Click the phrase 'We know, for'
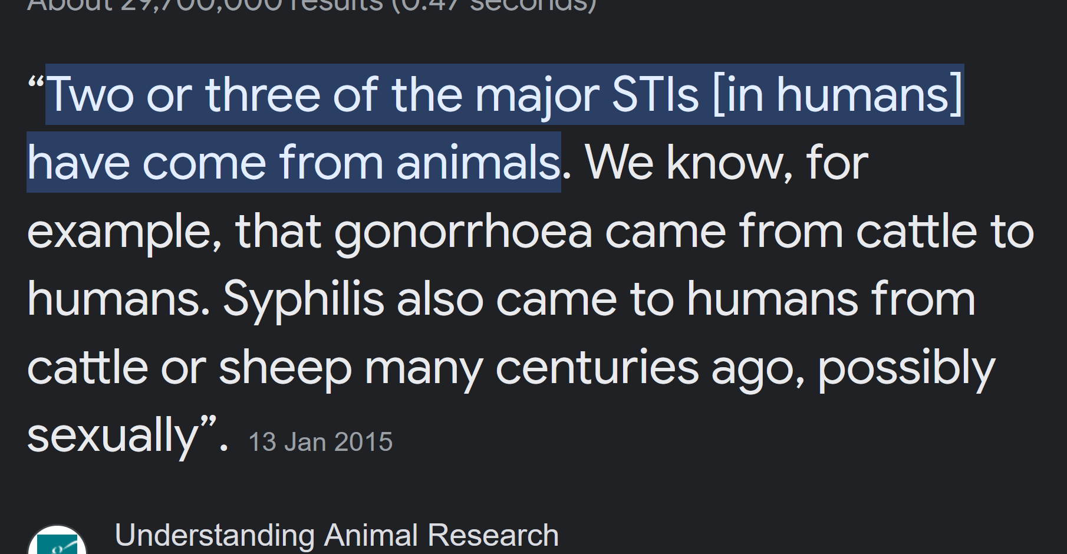 pos(727,163)
